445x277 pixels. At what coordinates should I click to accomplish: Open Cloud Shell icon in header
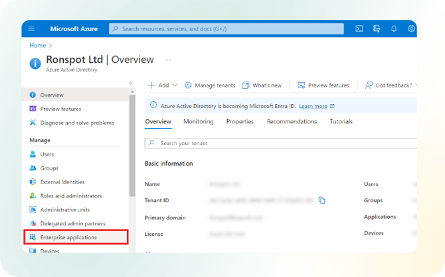(359, 28)
